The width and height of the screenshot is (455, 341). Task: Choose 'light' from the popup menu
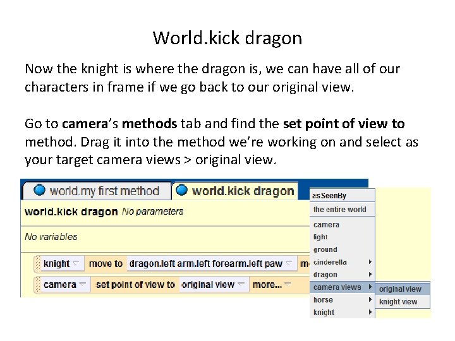pos(343,237)
